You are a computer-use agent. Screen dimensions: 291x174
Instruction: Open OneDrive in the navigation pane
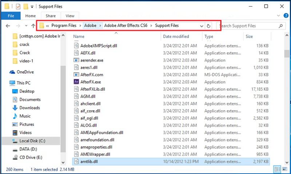(25, 72)
